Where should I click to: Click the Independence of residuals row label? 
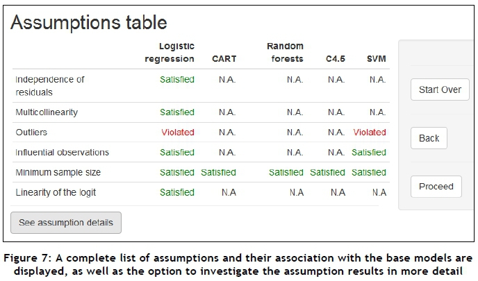50,85
